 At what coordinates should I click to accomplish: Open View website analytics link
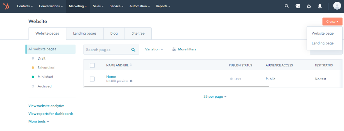[46, 106]
